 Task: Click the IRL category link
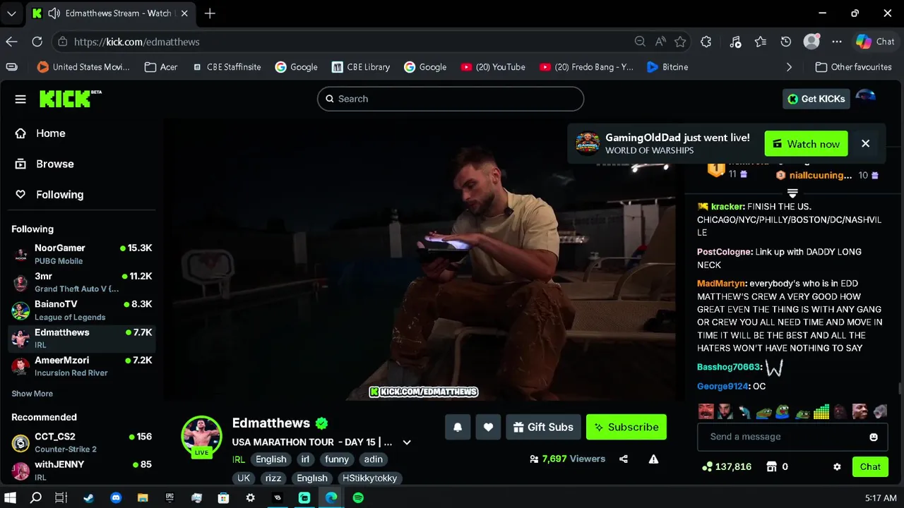pos(239,459)
